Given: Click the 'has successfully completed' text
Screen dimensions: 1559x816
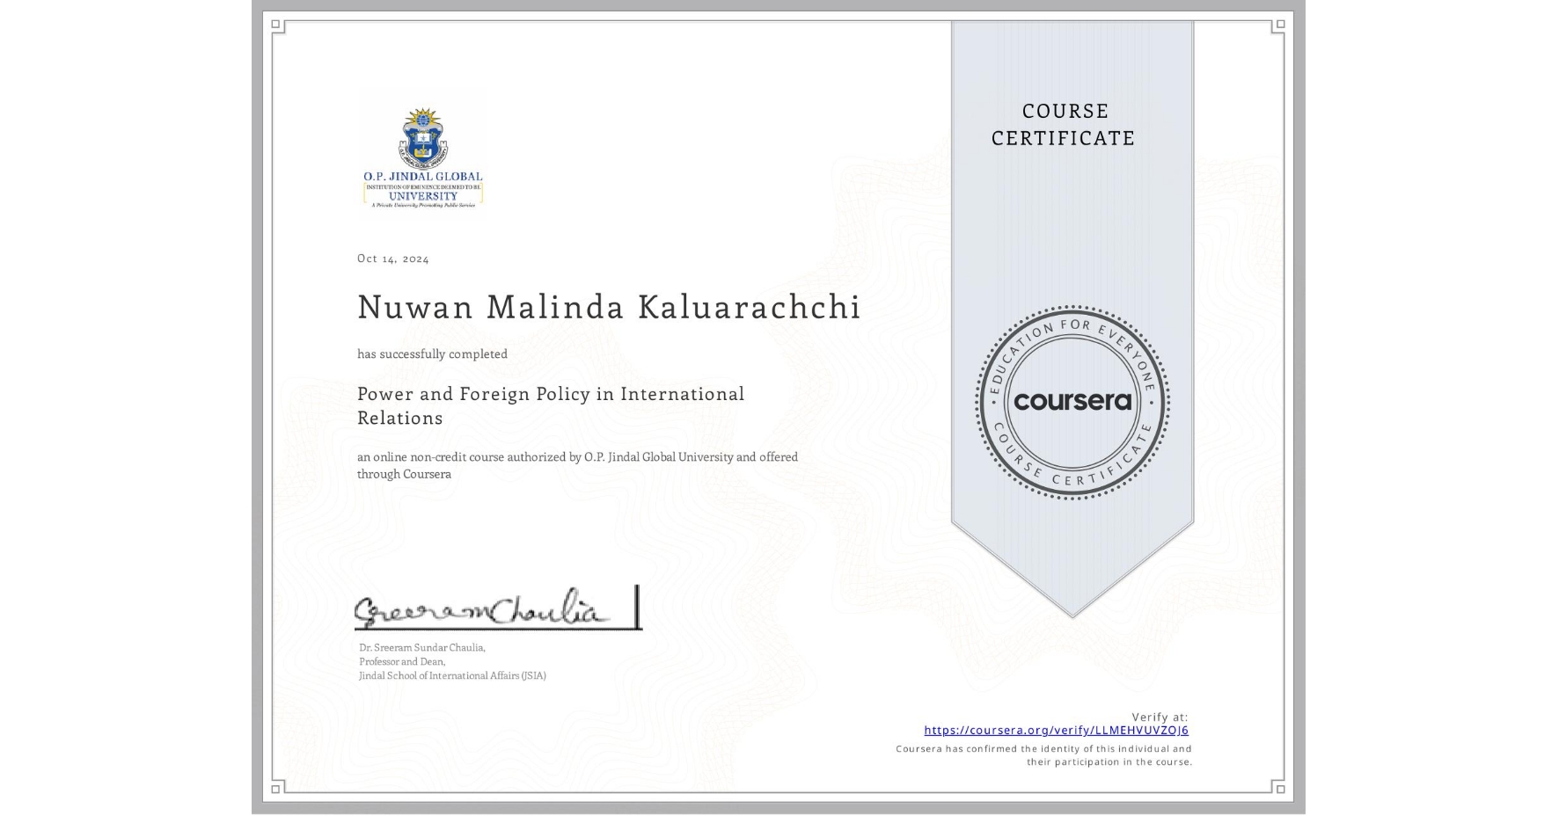Looking at the screenshot, I should (432, 353).
